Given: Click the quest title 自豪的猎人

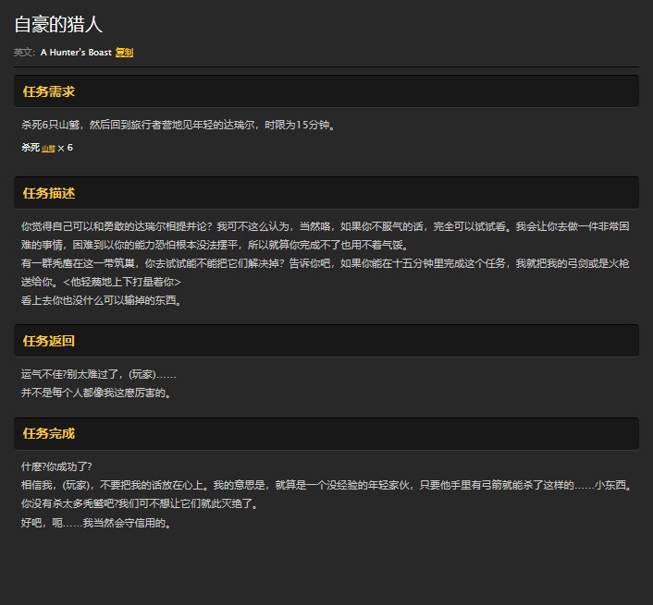Looking at the screenshot, I should (x=58, y=25).
